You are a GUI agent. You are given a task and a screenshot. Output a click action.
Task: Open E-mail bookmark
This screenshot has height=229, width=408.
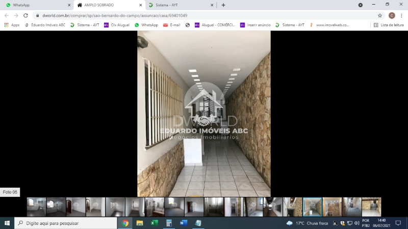coord(171,25)
